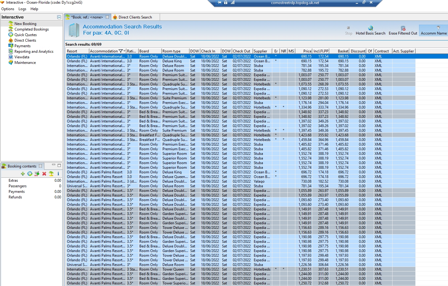Collapse the Interactive panel tree
Viewport: 448px width, 286px height.
59,17
